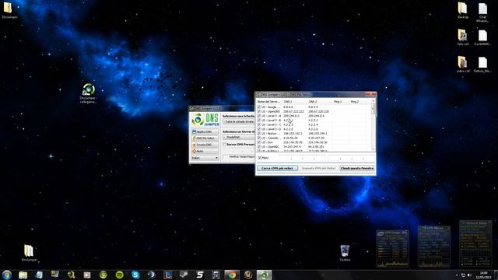Viewport: 498px width, 280px height.
Task: Open the League of Legends taskbar icon
Action: pos(168,275)
